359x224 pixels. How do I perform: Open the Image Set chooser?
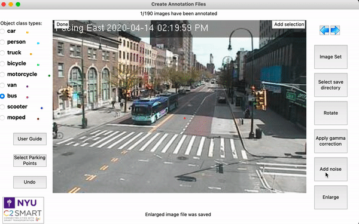331,57
